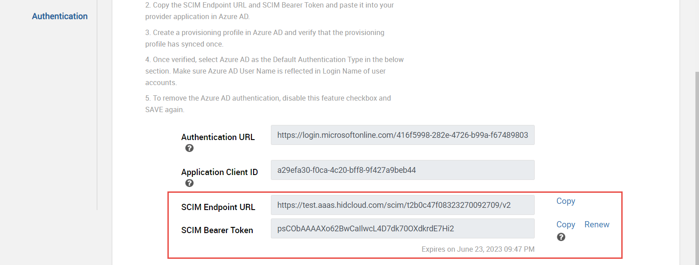Click the vertical scrollbar on the right
The image size is (699, 265).
point(697,168)
